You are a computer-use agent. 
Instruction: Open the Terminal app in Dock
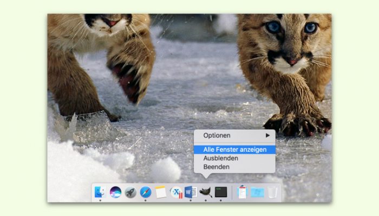click(x=221, y=192)
